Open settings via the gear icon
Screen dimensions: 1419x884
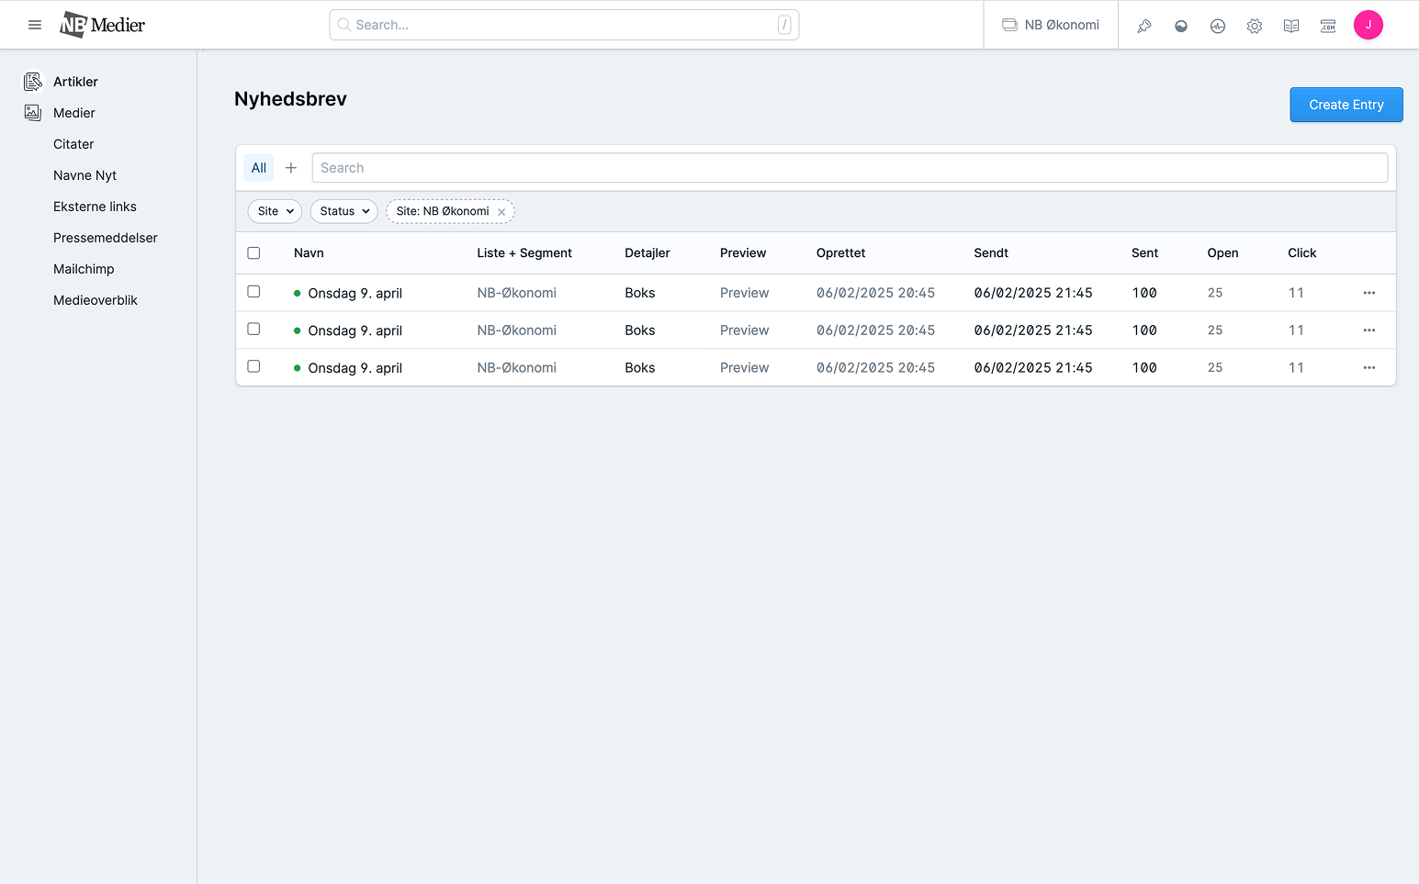point(1255,26)
